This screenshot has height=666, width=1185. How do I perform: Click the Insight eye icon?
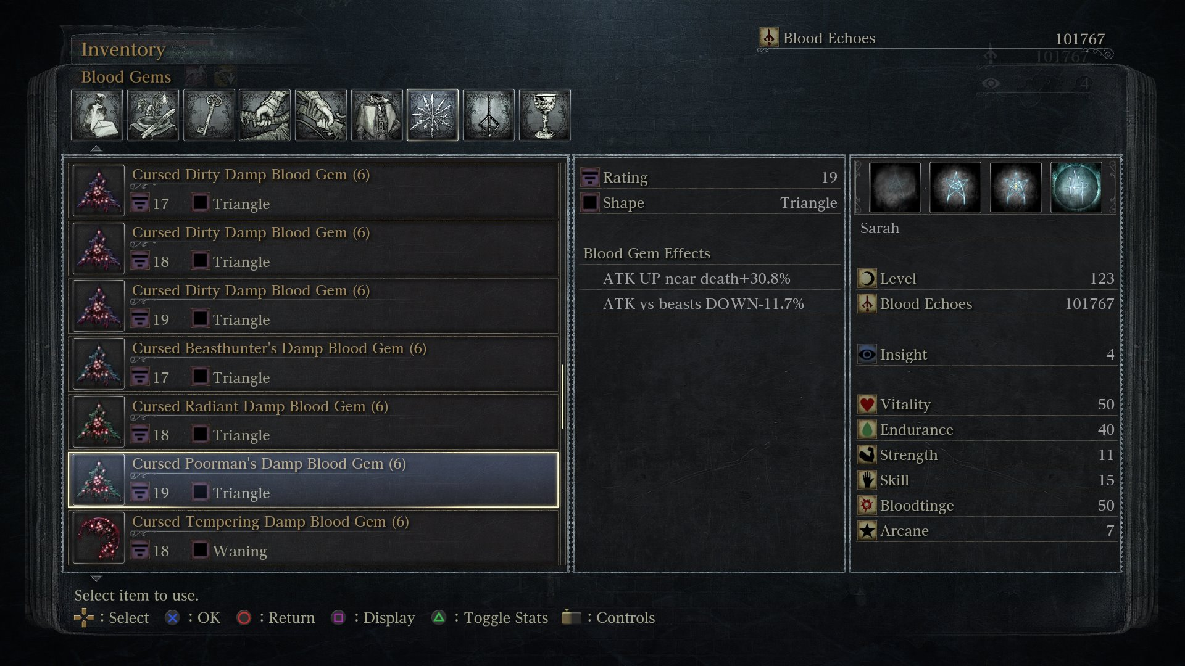[867, 355]
